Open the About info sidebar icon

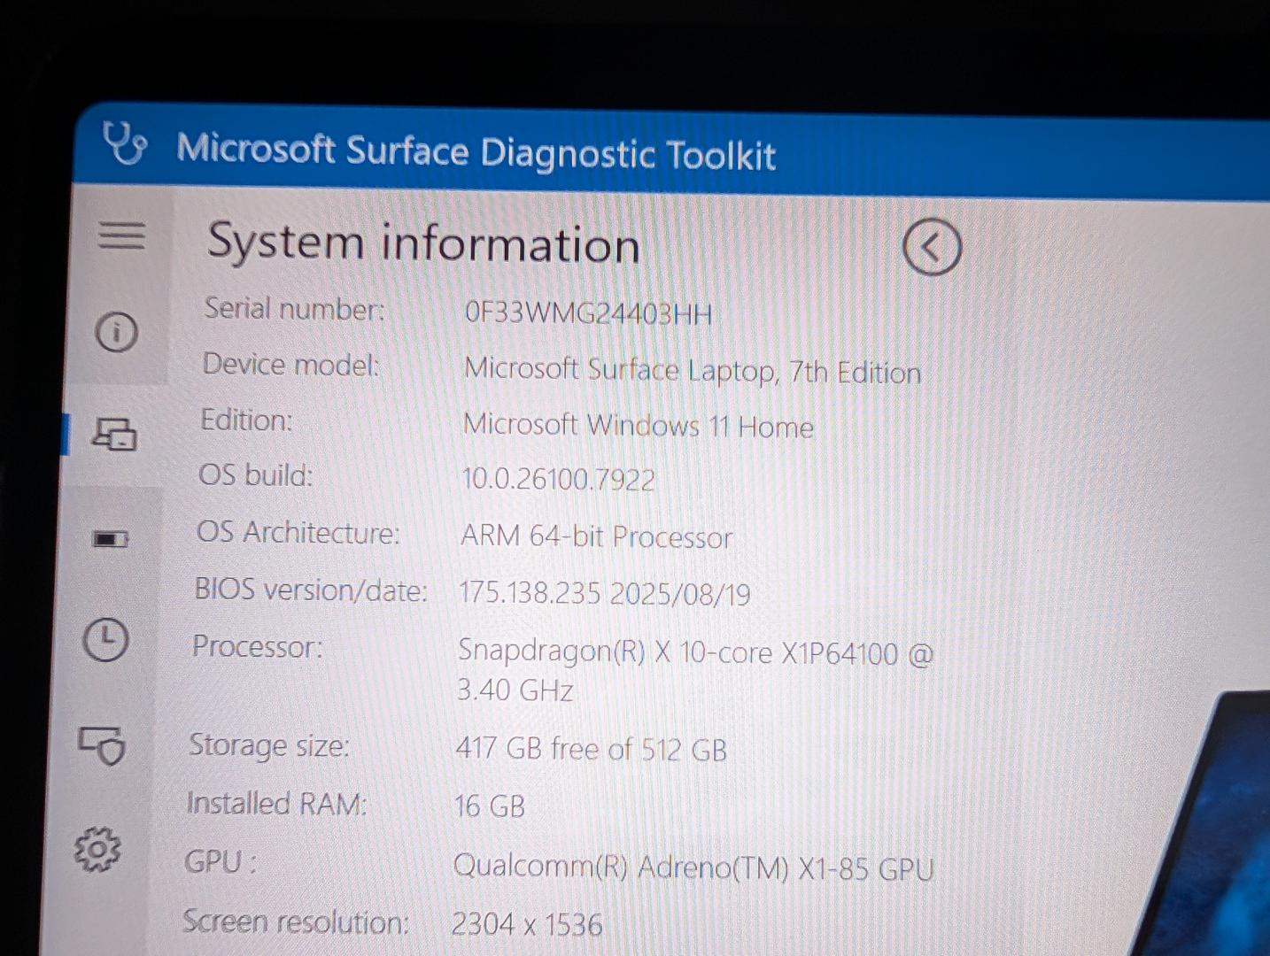116,333
